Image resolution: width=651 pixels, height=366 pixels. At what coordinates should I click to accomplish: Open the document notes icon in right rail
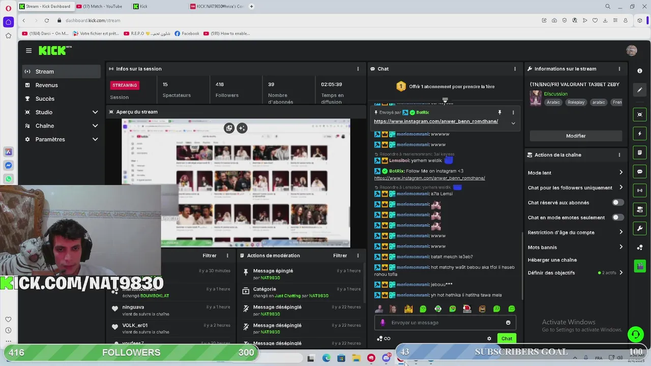tap(640, 152)
